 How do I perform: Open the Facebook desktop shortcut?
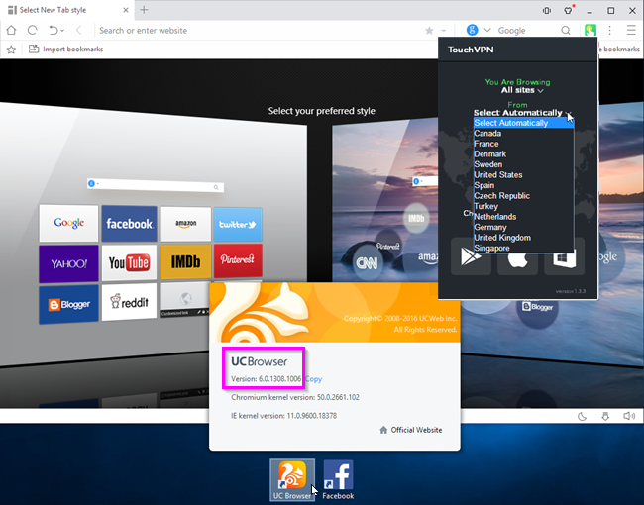click(338, 479)
